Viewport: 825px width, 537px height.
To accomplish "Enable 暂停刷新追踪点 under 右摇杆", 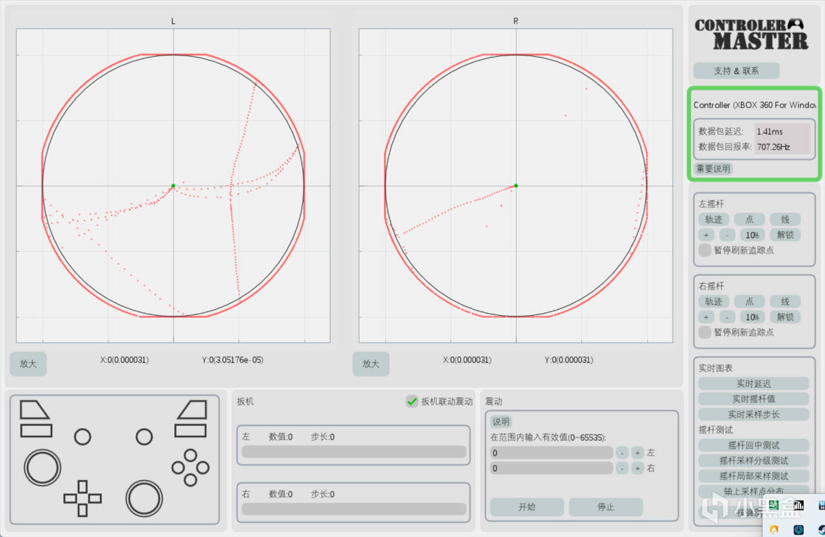I will click(x=705, y=332).
